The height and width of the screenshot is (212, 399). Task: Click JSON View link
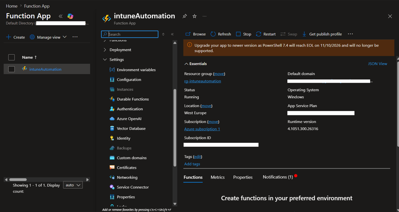click(377, 64)
